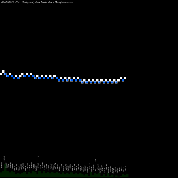Select the highest white Renko brick
The width and height of the screenshot is (178, 178).
(x=3, y=72)
